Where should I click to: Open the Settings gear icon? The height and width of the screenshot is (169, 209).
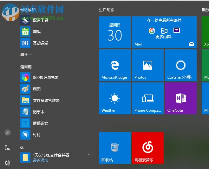(8, 163)
